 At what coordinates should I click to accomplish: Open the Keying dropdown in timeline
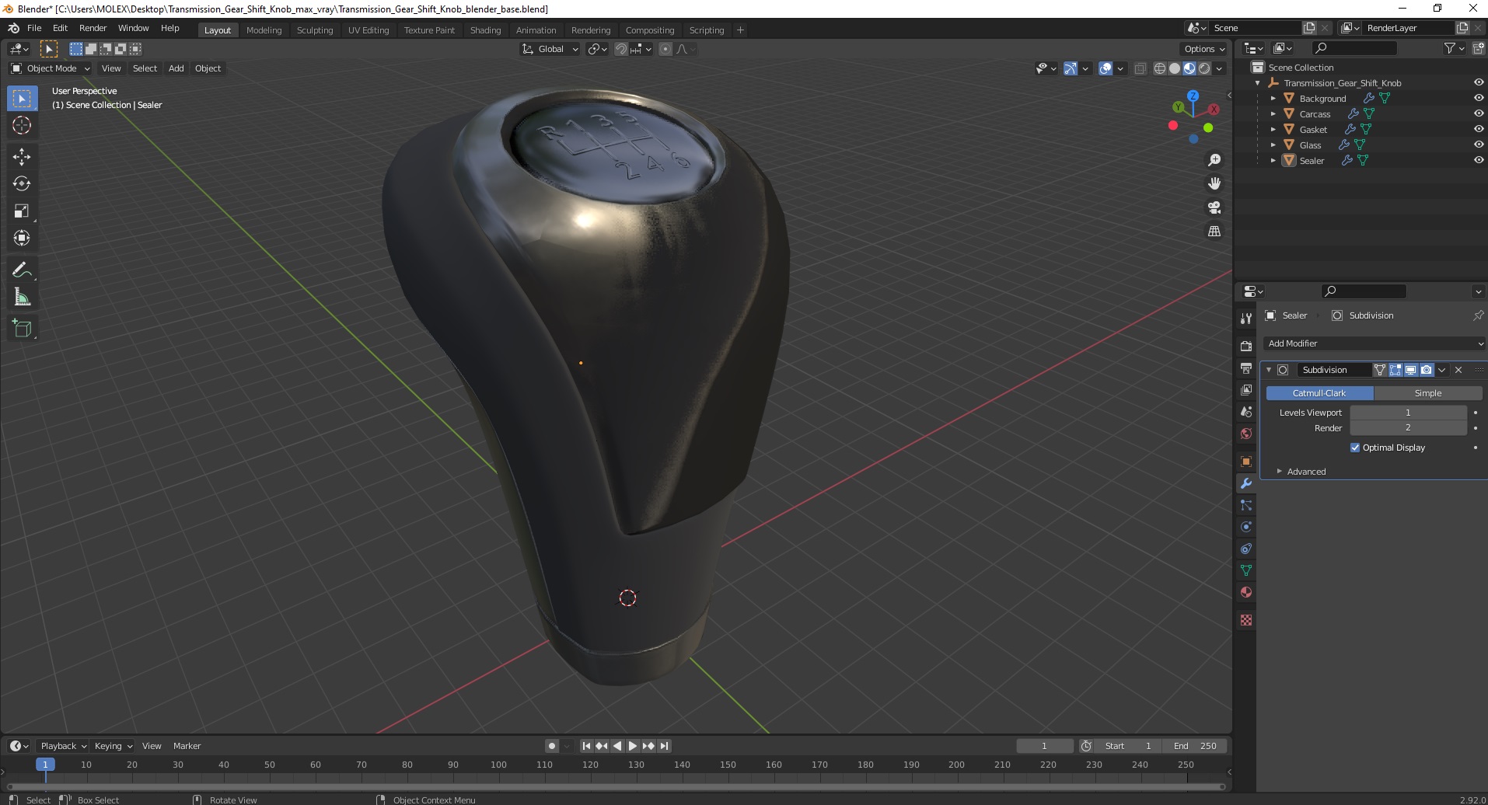tap(114, 746)
